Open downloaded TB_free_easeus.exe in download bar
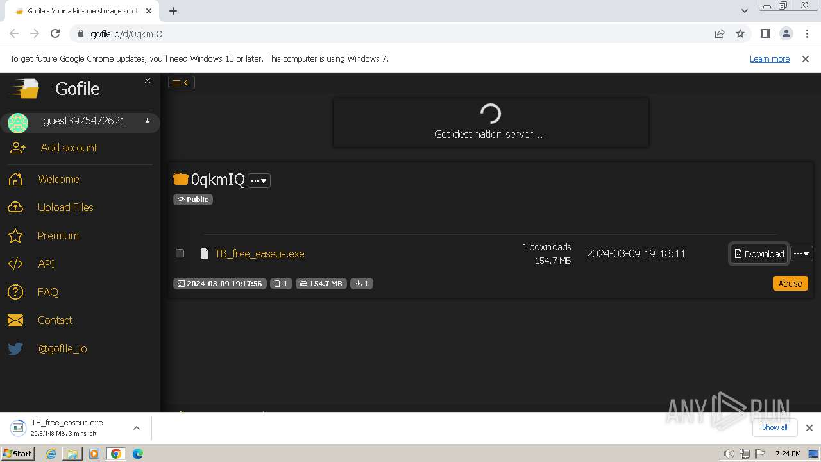Image resolution: width=821 pixels, height=462 pixels. [67, 428]
